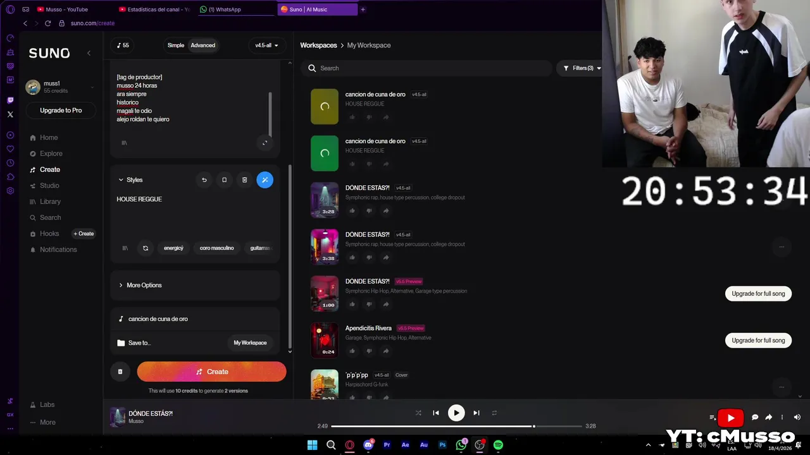This screenshot has width=810, height=455.
Task: Dislike the DÓNDE ESTÁS?! track lasting 3:28
Action: point(369,210)
